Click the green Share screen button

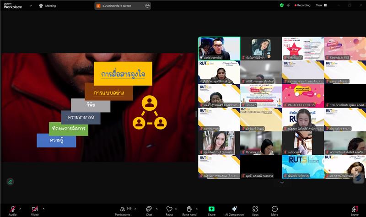pos(211,209)
